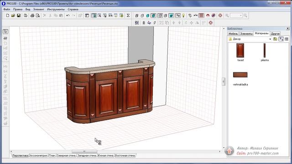Click the icon below the arrow tool in left toolbar

coord(5,38)
